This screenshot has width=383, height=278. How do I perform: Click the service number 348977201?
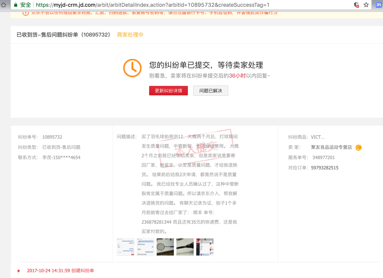pyautogui.click(x=323, y=158)
